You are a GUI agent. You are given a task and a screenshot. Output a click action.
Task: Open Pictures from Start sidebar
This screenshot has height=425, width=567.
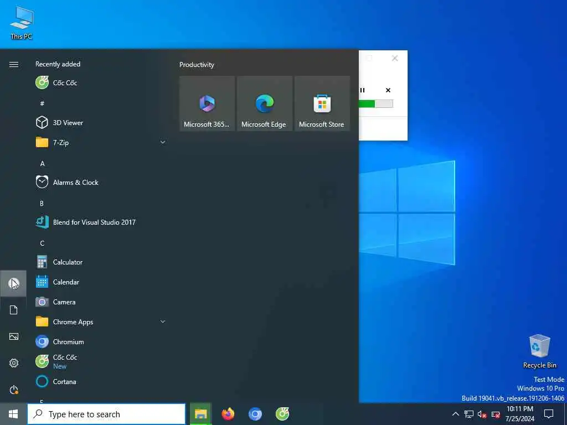[x=13, y=336]
